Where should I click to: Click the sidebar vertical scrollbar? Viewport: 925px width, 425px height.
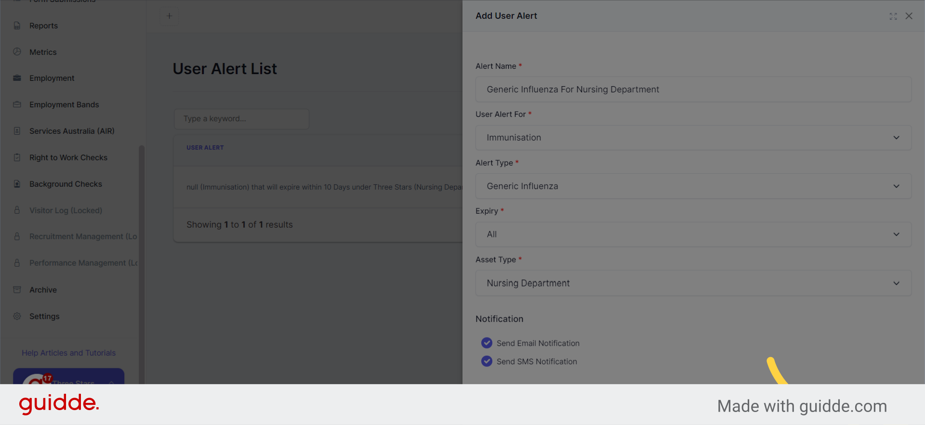point(142,264)
